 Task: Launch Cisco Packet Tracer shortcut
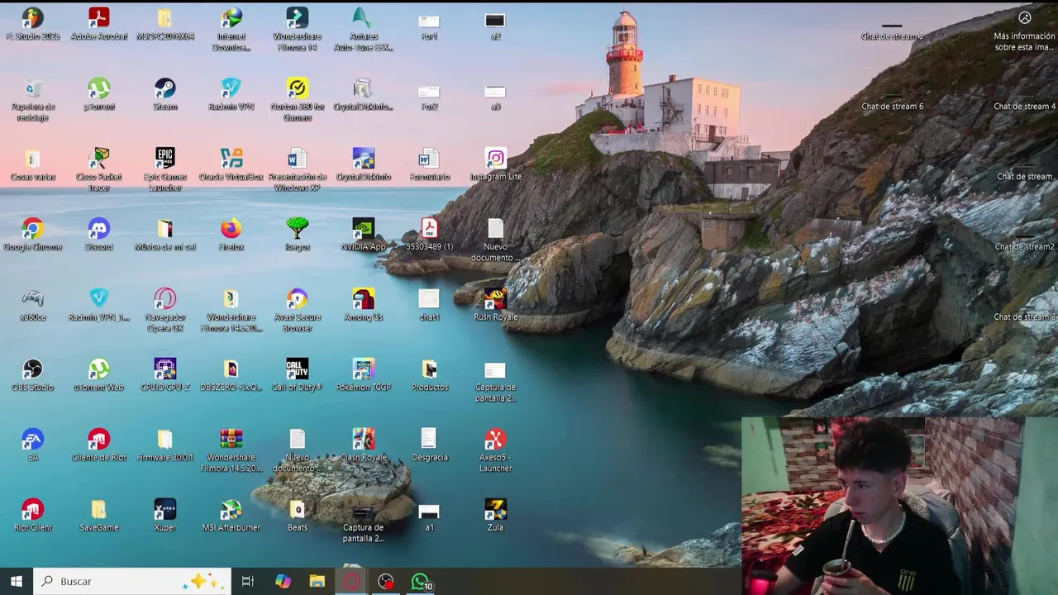[99, 169]
